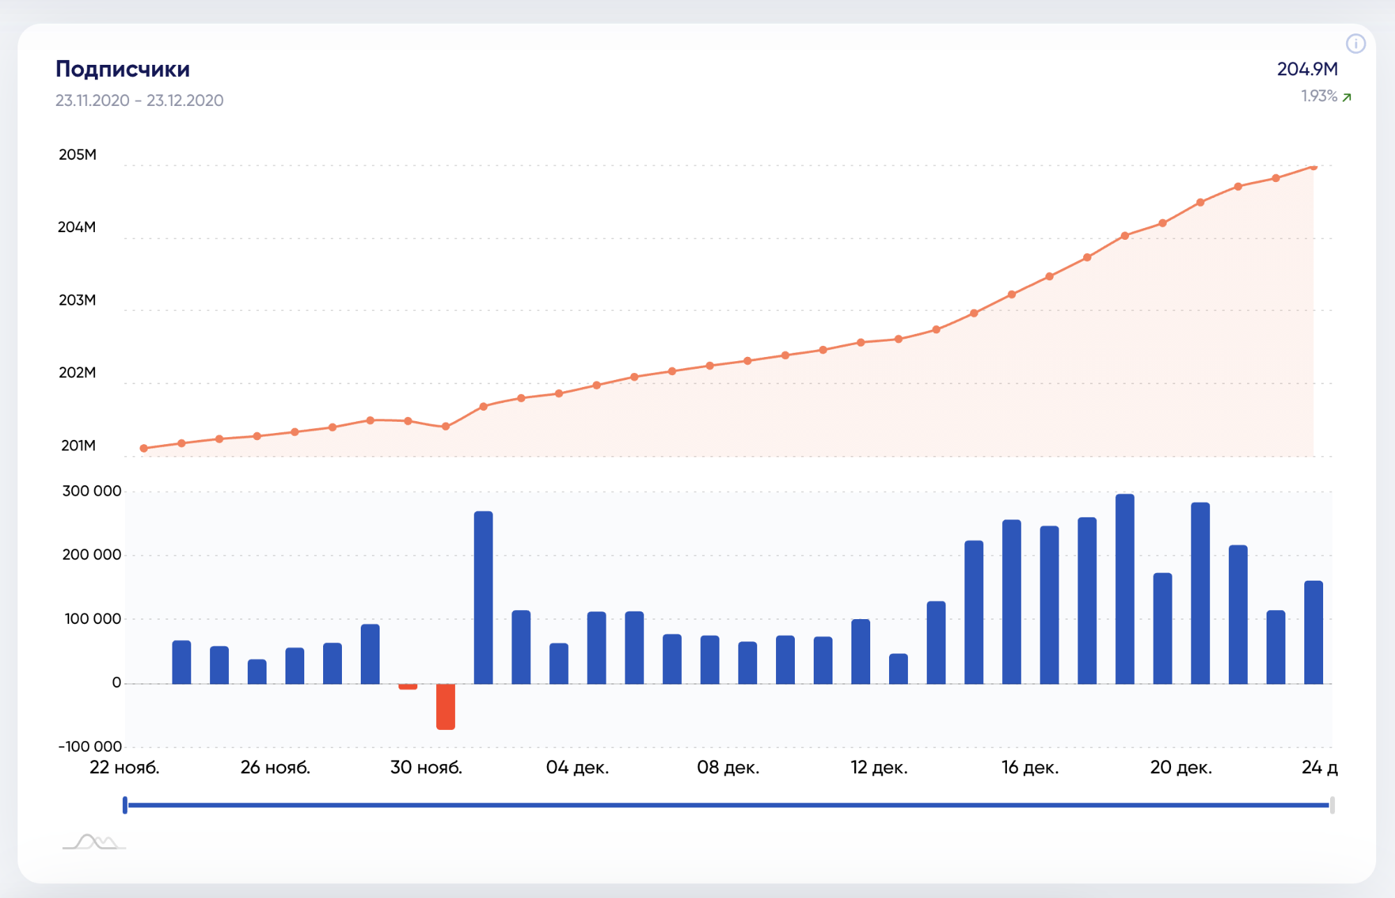Click the first blue bar on left

(181, 662)
